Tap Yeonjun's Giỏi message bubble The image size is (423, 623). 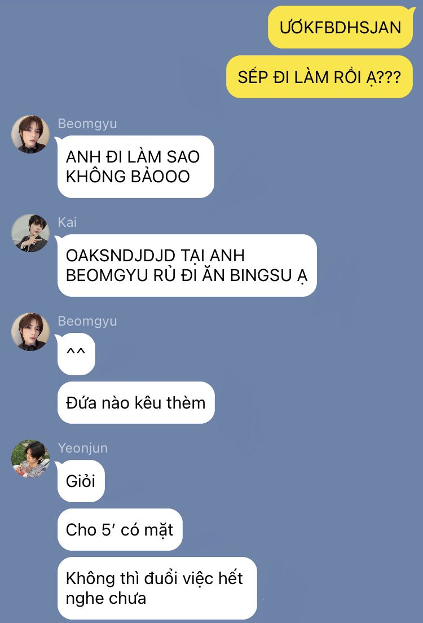[x=81, y=481]
